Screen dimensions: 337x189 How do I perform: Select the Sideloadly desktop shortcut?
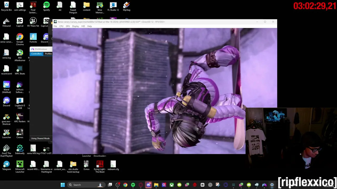tap(20, 150)
